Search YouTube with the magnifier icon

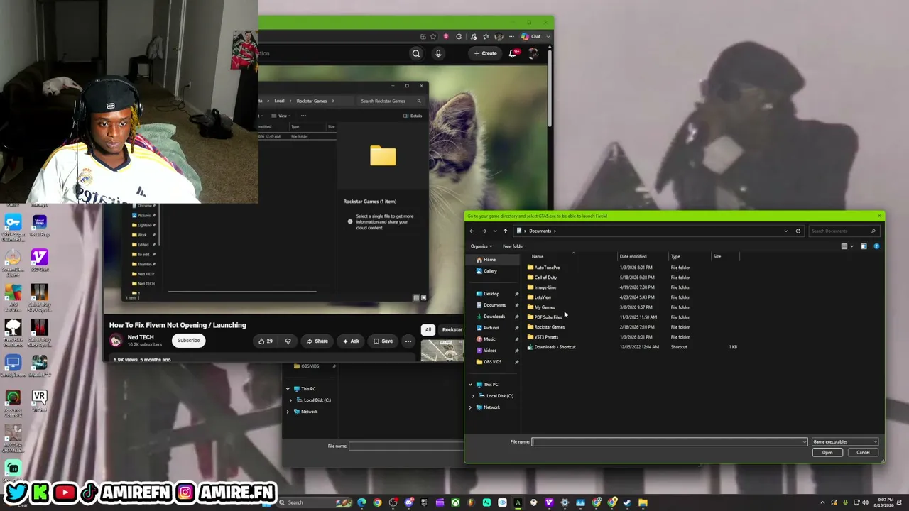coord(416,53)
